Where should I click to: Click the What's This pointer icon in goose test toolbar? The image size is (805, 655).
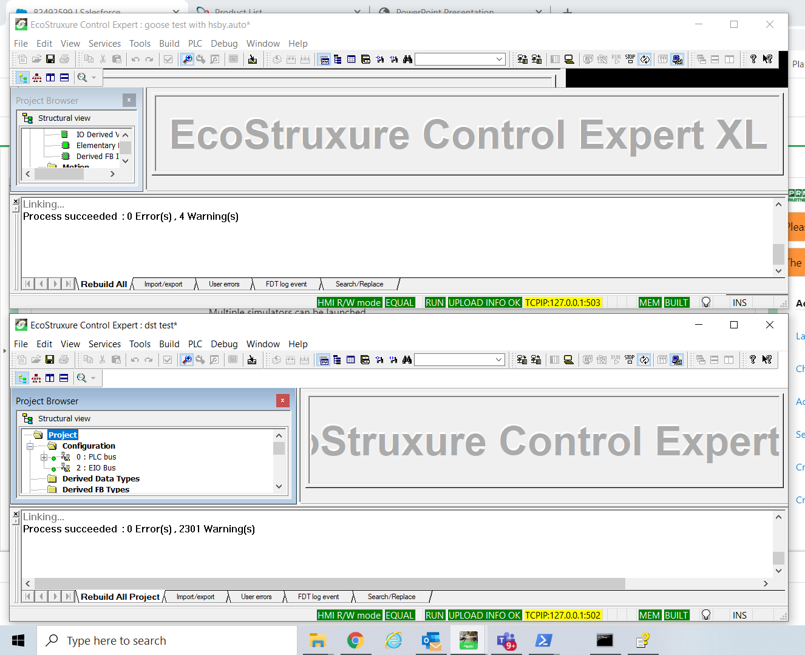point(768,59)
